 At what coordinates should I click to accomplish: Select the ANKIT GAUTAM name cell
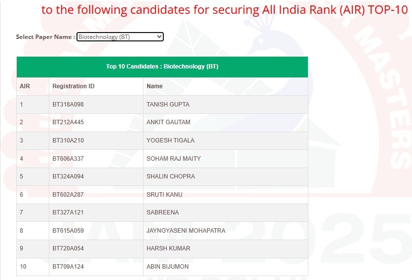(x=168, y=122)
